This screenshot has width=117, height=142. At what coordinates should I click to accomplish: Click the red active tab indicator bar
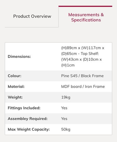click(85, 6)
